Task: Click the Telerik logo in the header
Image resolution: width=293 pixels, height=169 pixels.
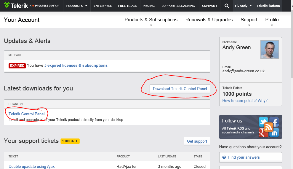Action: (x=16, y=6)
